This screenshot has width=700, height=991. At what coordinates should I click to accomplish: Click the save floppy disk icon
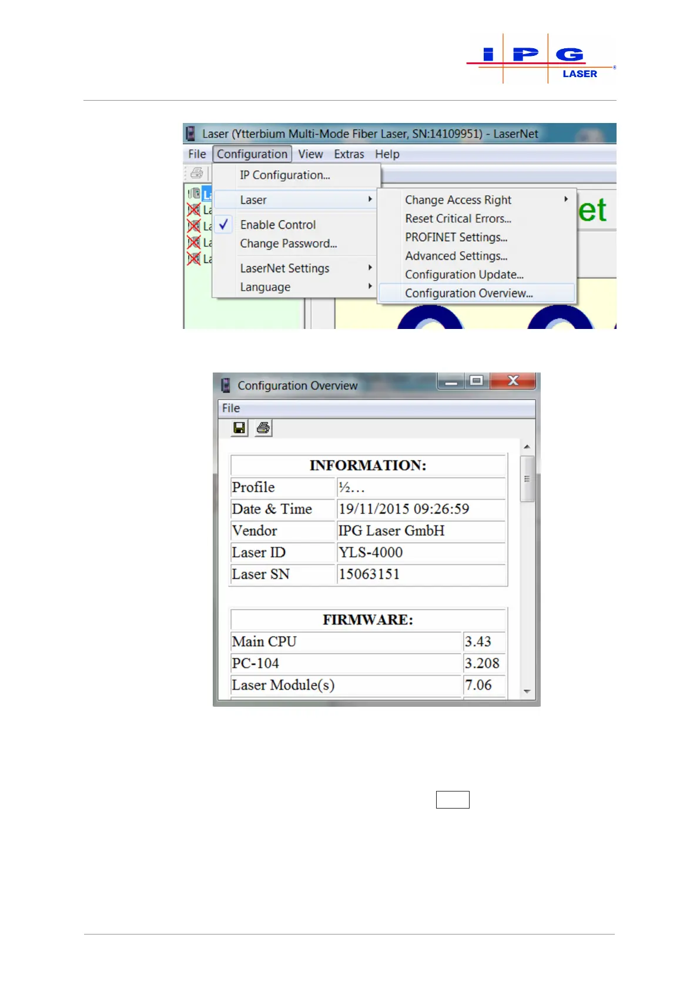239,428
